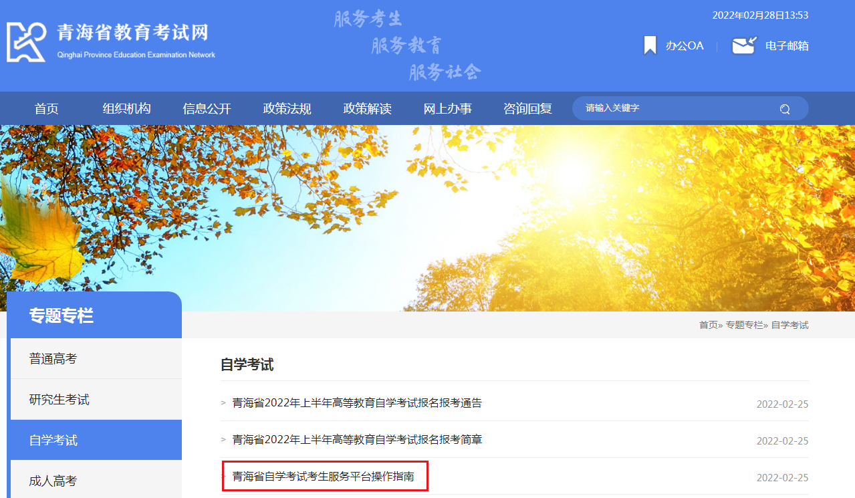
Task: Click the 专题专栏 sidebar header
Action: pyautogui.click(x=94, y=315)
